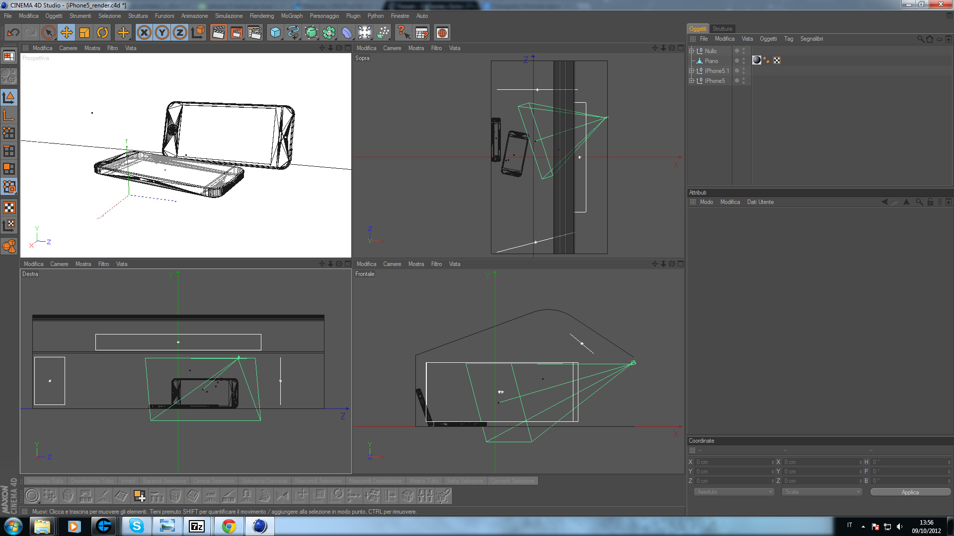Click the spline pen tool icon
This screenshot has height=536, width=954.
pyautogui.click(x=293, y=33)
